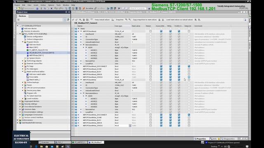Expand the System blocks folder

click(x=25, y=58)
